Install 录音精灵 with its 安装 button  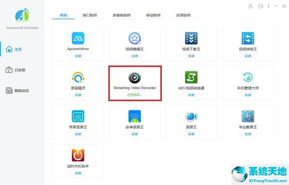(x=78, y=95)
